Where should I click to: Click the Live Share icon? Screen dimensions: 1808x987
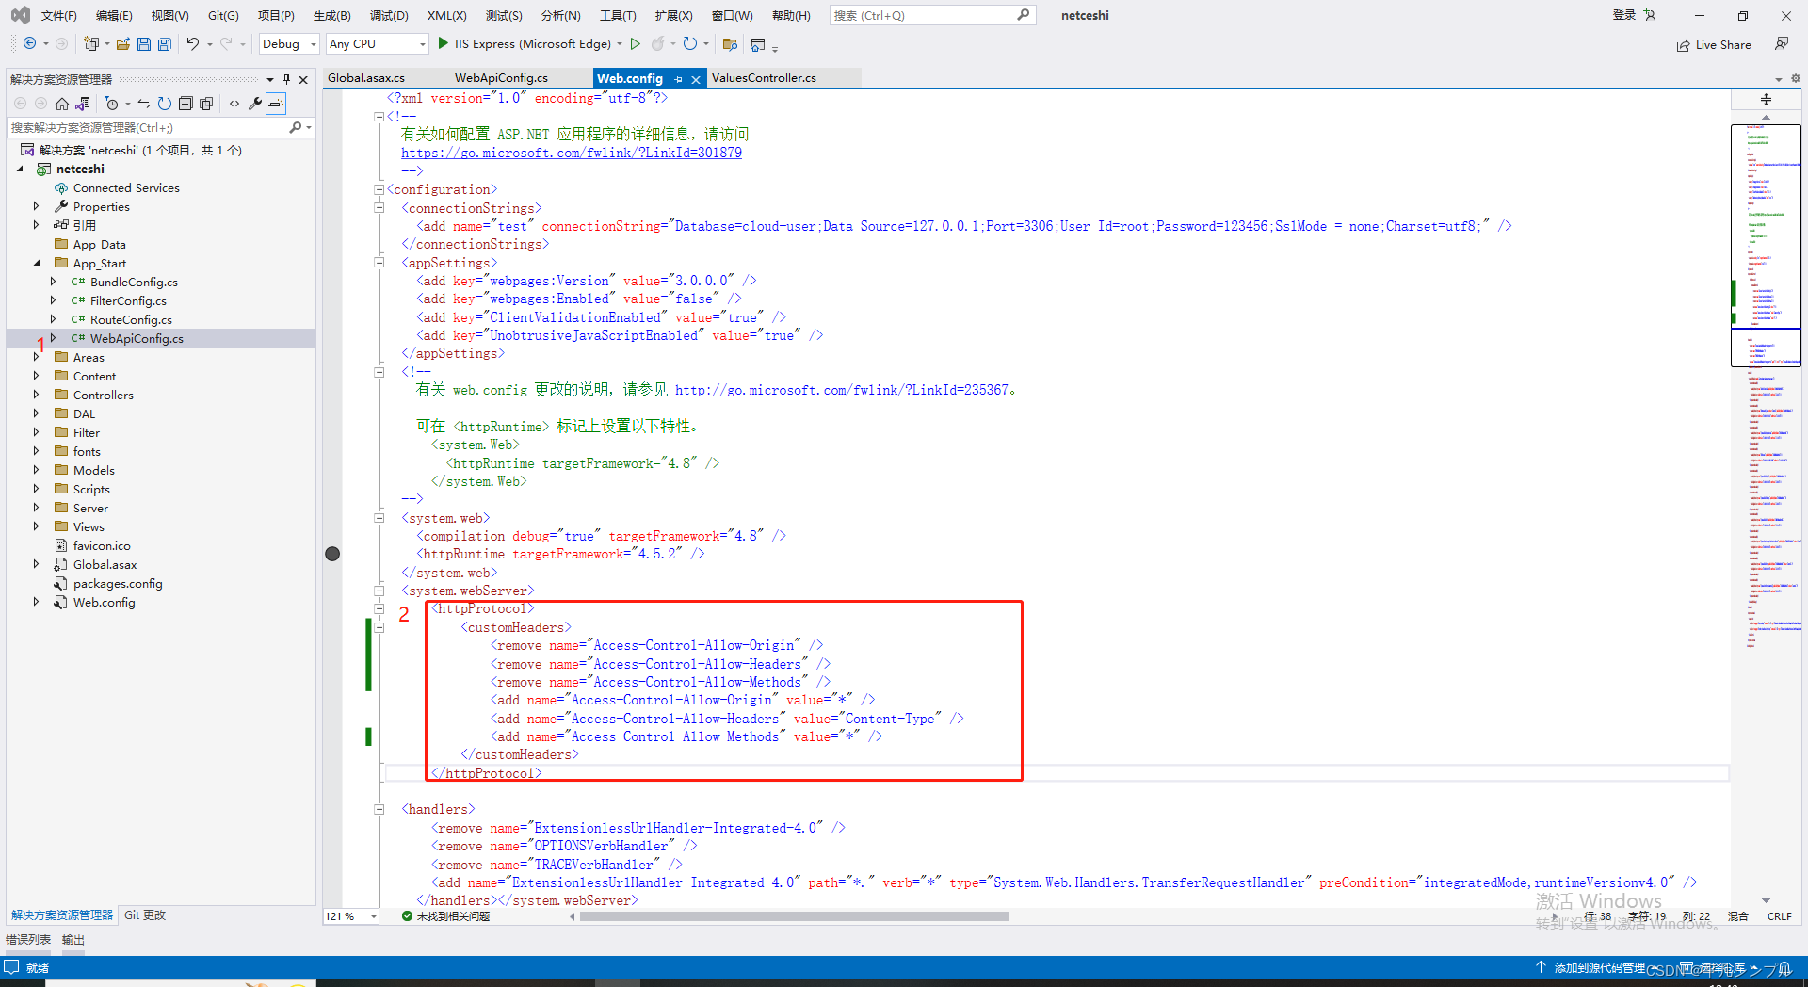(x=1715, y=44)
